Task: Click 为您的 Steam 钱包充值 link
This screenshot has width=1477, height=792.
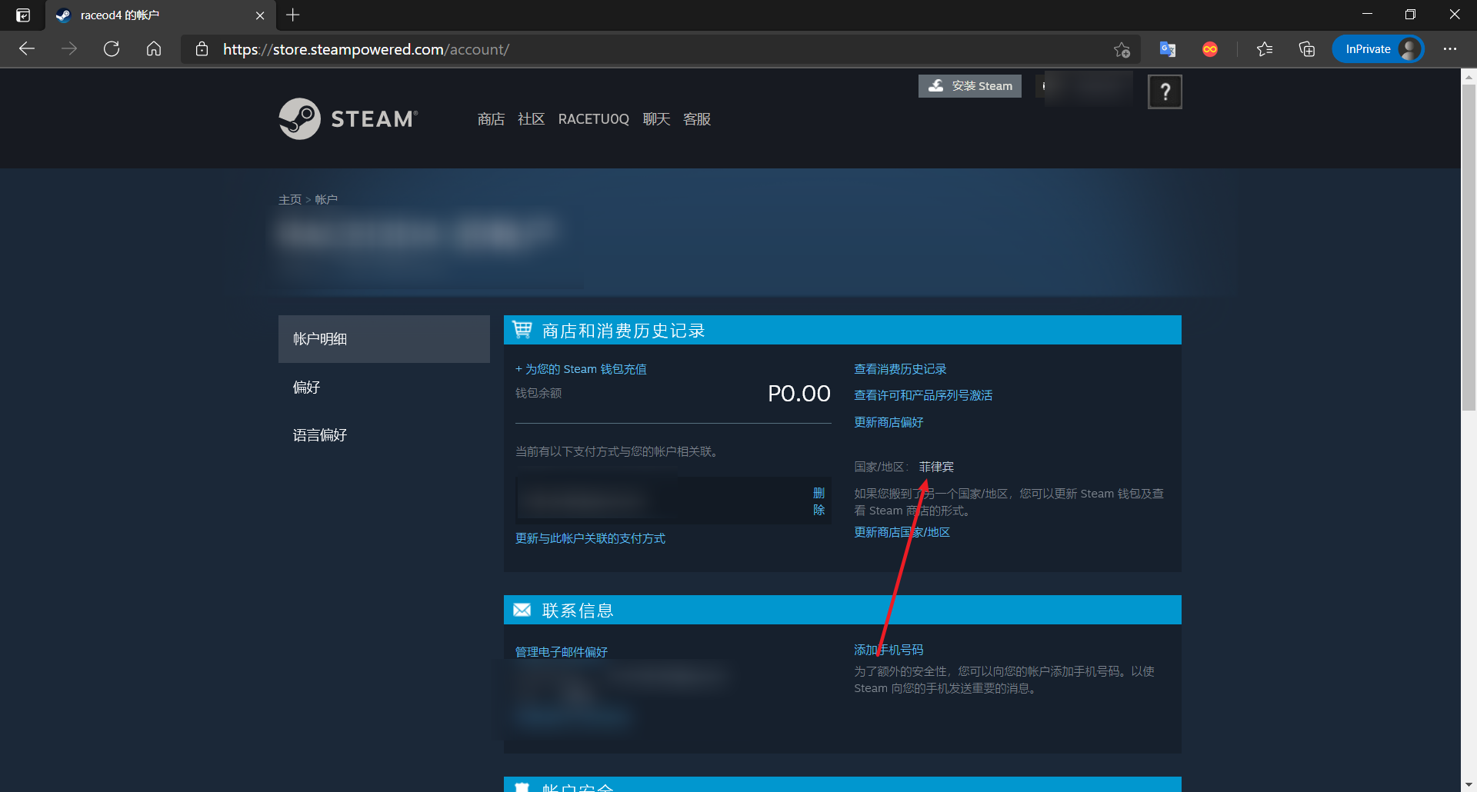Action: [581, 369]
